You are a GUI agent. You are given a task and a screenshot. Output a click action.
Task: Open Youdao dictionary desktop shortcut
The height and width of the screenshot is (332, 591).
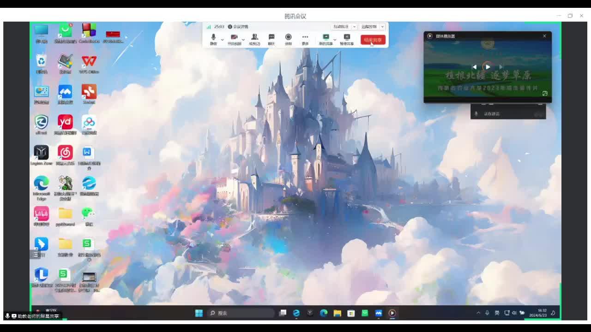[65, 125]
